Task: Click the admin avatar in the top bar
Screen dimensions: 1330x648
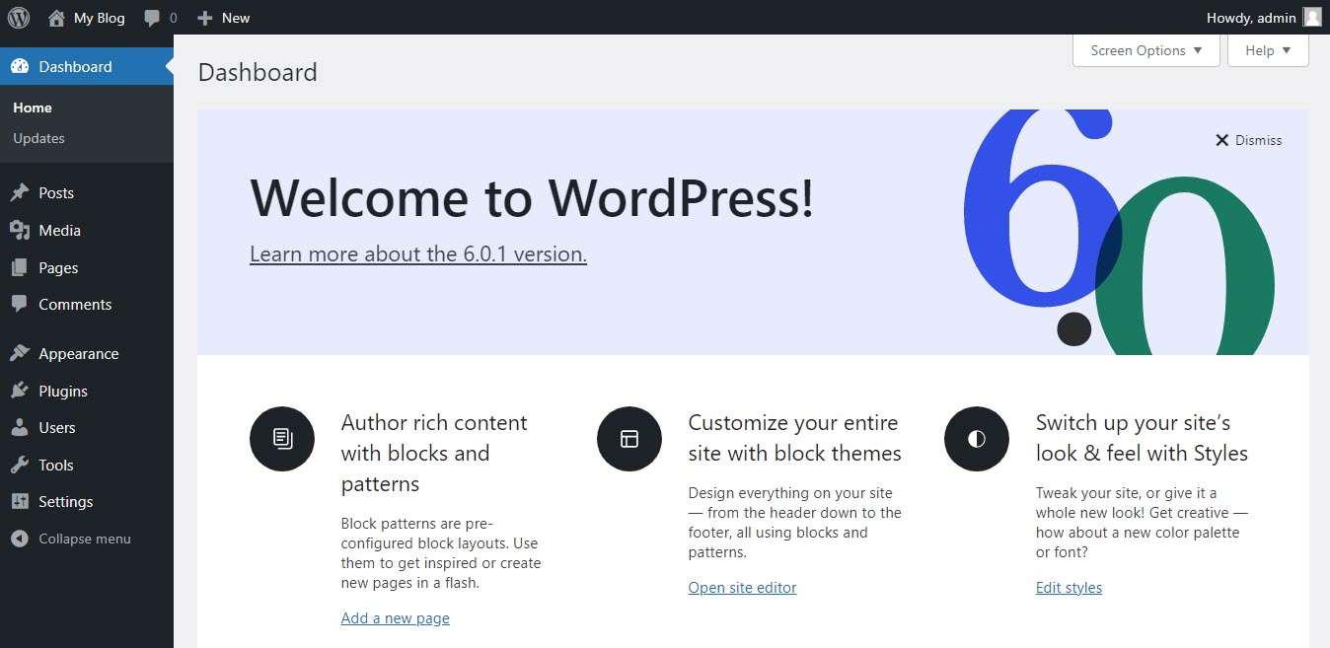Action: point(1312,17)
